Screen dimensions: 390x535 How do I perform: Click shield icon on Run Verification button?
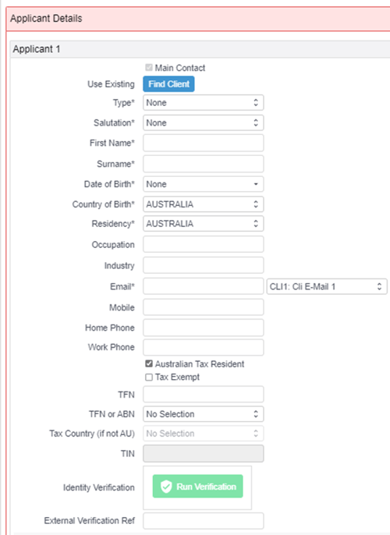point(166,487)
